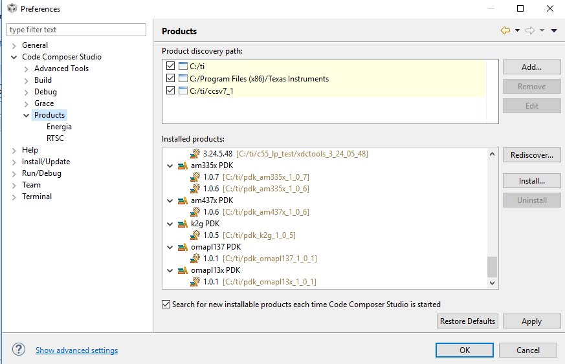Focus the type filter text field

(76, 30)
